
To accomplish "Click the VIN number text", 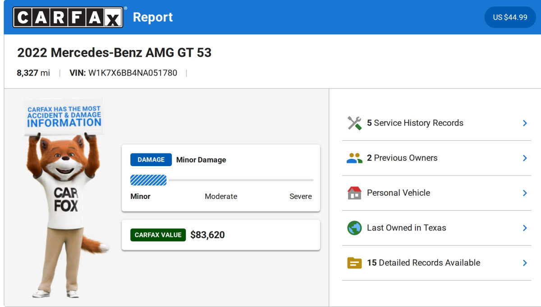I will 133,73.
